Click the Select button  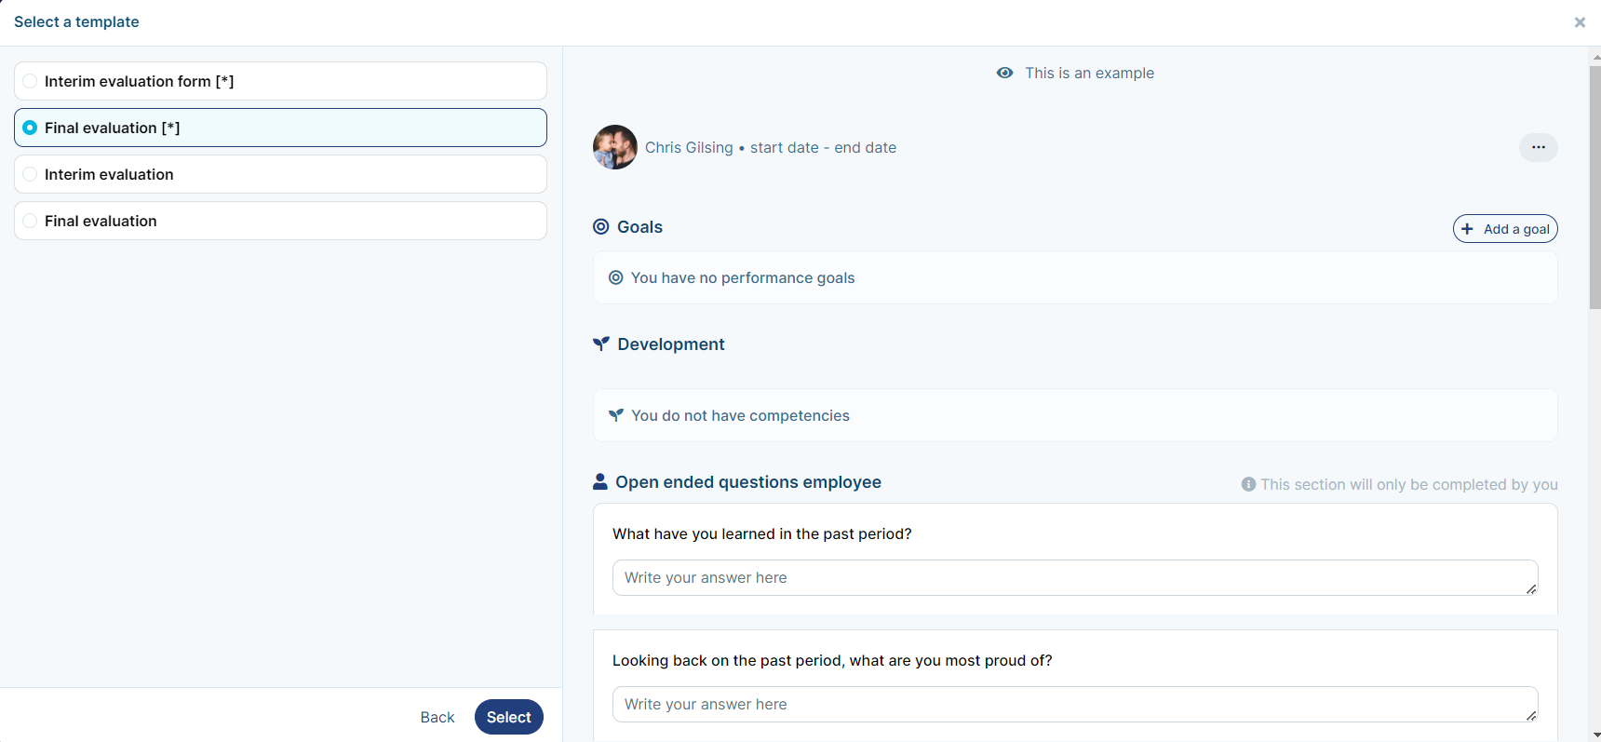click(x=509, y=717)
